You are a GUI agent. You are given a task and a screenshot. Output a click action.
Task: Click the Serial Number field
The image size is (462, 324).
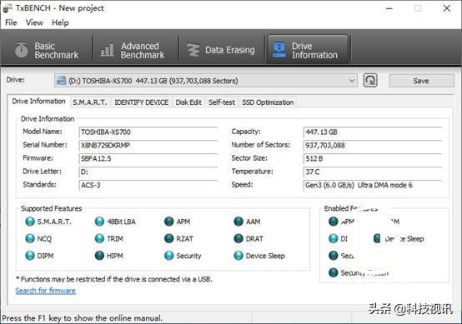click(148, 145)
